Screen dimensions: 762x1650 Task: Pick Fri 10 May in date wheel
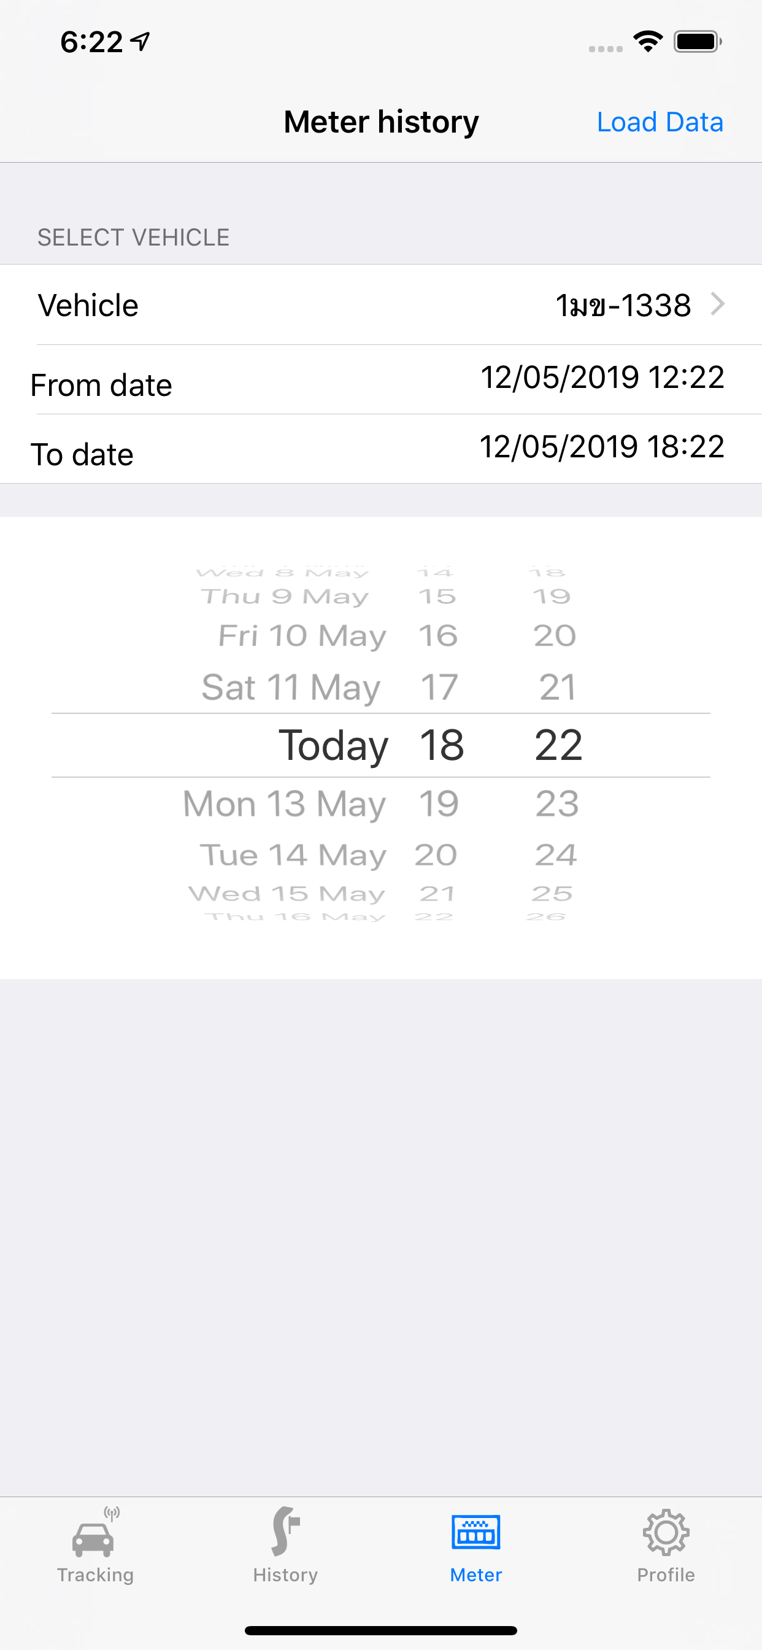(x=302, y=636)
